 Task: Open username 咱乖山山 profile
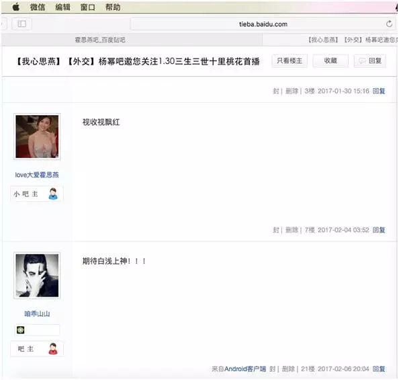coord(37,313)
